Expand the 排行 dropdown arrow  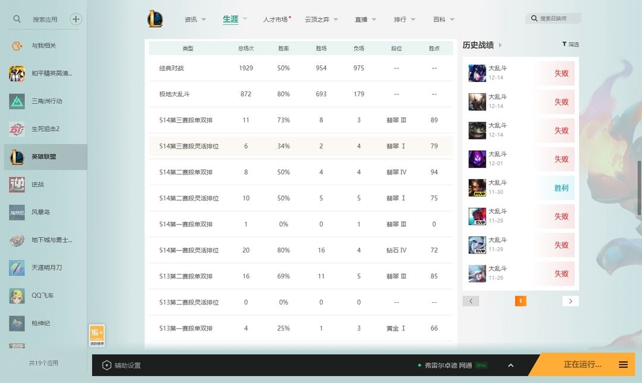[413, 20]
